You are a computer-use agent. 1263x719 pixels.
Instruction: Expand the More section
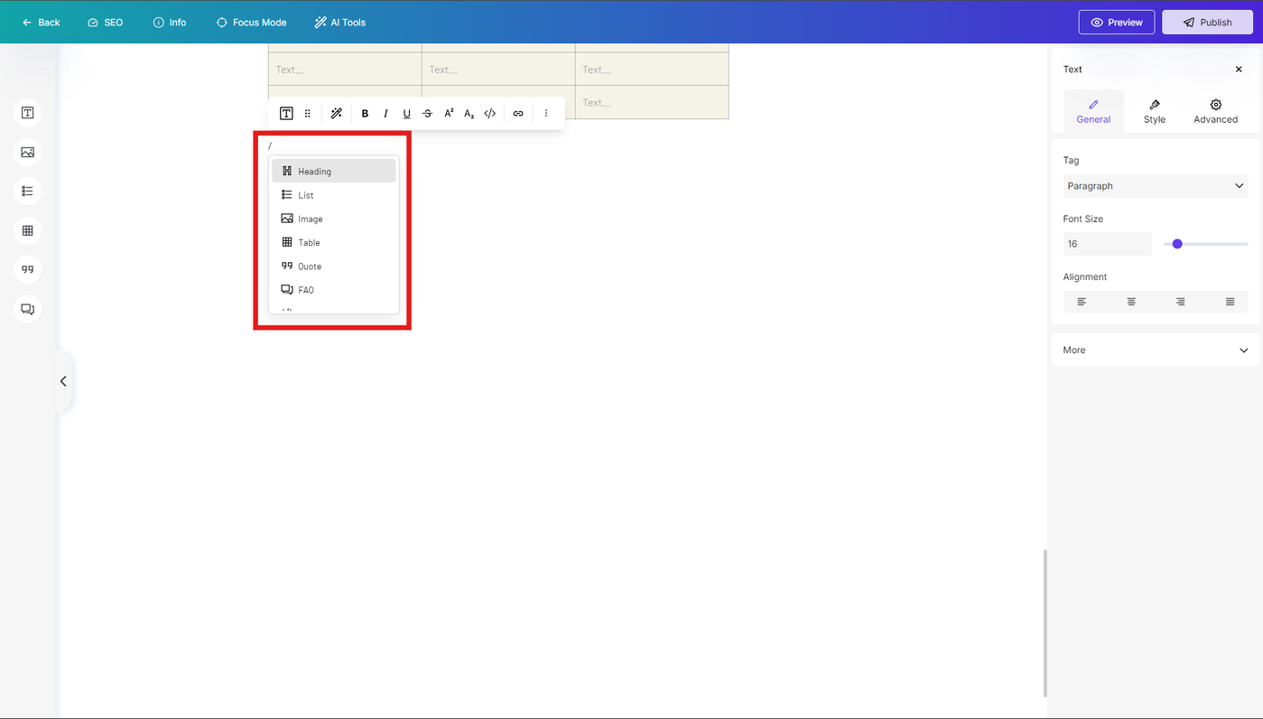point(1156,350)
